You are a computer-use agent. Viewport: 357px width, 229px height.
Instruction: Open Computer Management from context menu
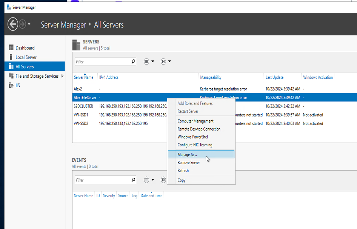click(x=201, y=121)
